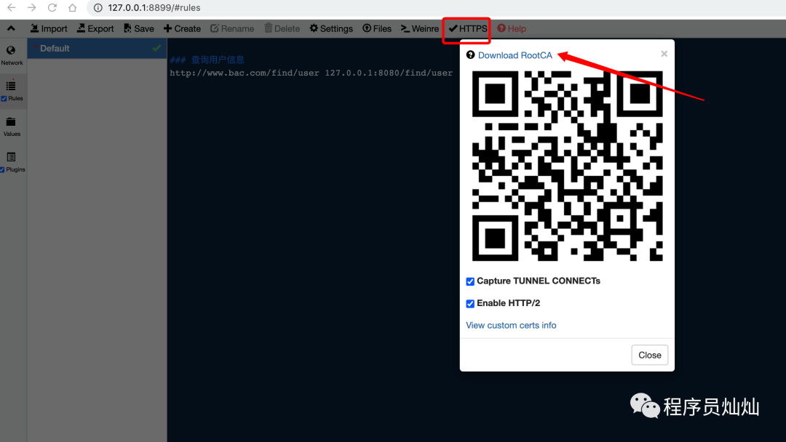786x442 pixels.
Task: Open the Files menu item
Action: click(377, 28)
